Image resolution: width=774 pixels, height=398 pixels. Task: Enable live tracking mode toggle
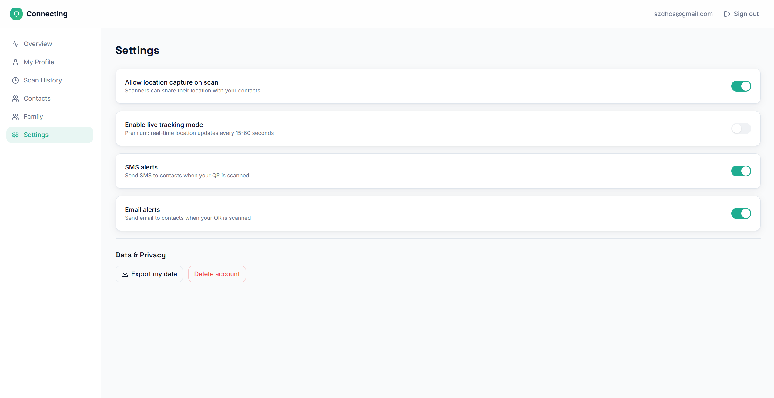[741, 129]
